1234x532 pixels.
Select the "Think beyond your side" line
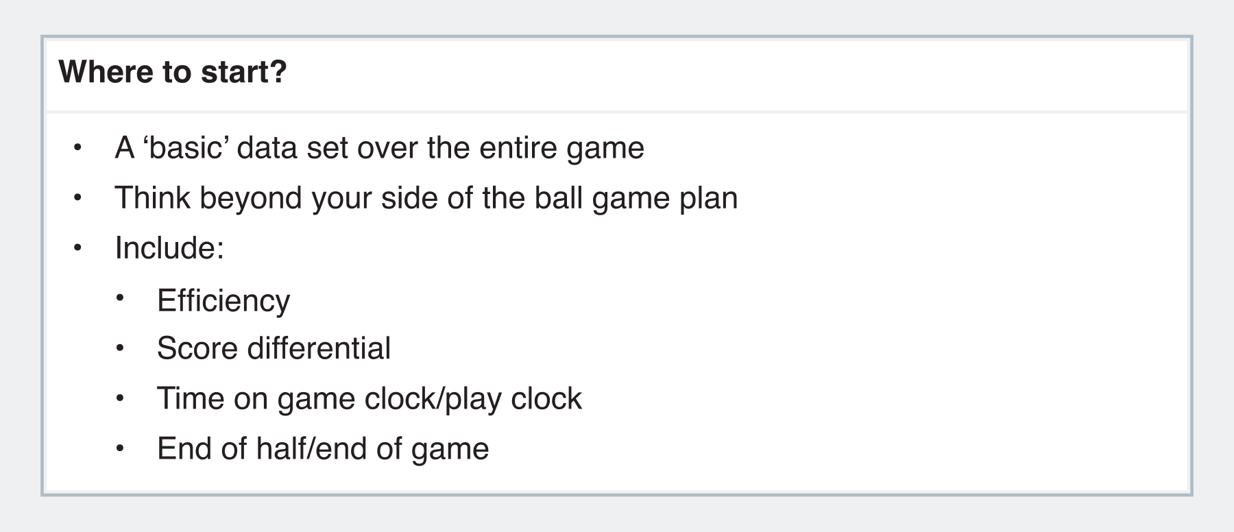pos(426,198)
